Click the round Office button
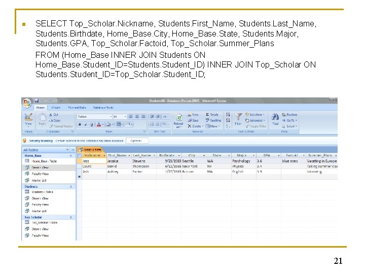The image size is (365, 274). point(27,103)
